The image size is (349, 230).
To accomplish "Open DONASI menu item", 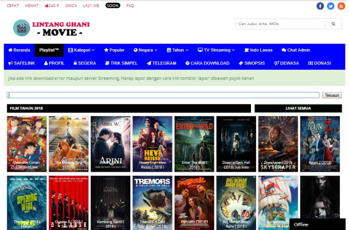I will pyautogui.click(x=319, y=64).
